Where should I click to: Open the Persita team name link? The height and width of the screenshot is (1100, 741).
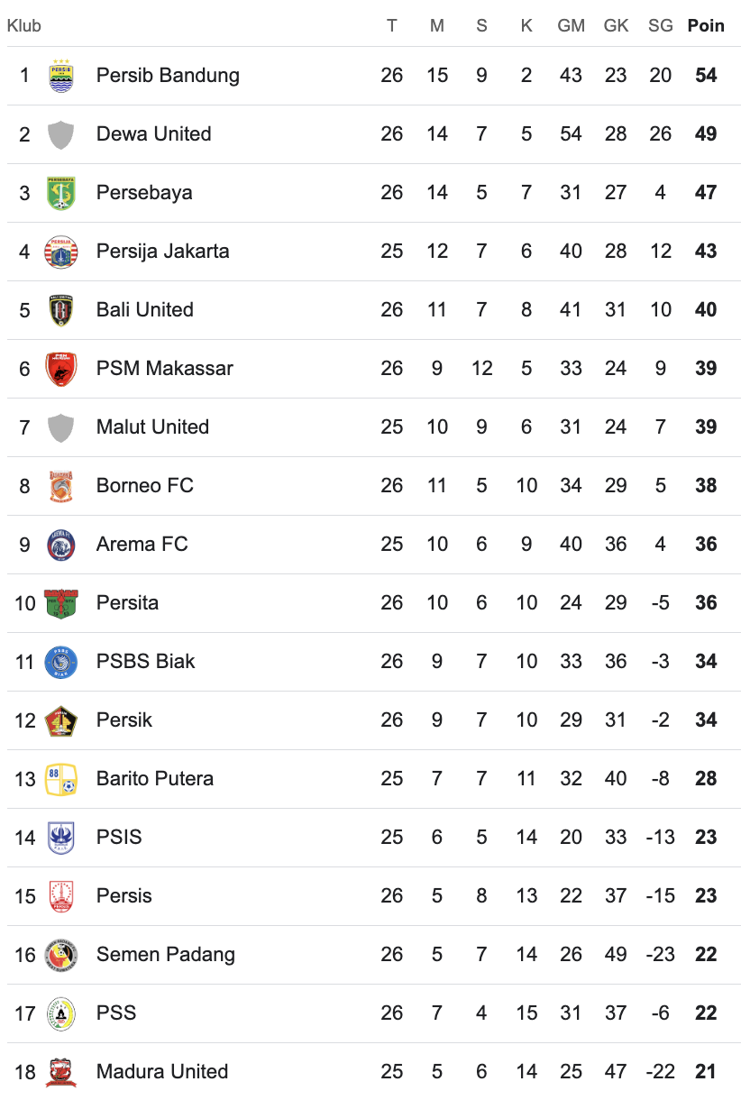[x=127, y=603]
